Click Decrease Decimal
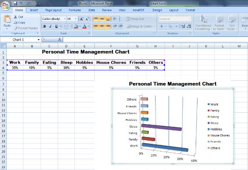Image resolution: width=248 pixels, height=170 pixels. pyautogui.click(x=188, y=26)
